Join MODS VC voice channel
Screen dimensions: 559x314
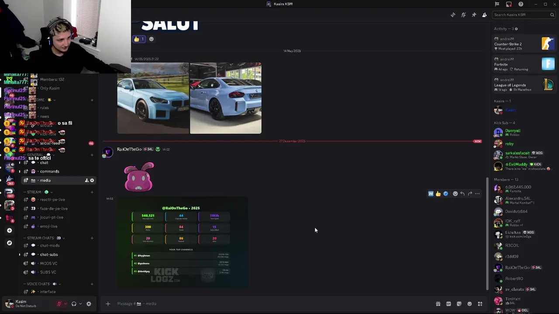59,263
